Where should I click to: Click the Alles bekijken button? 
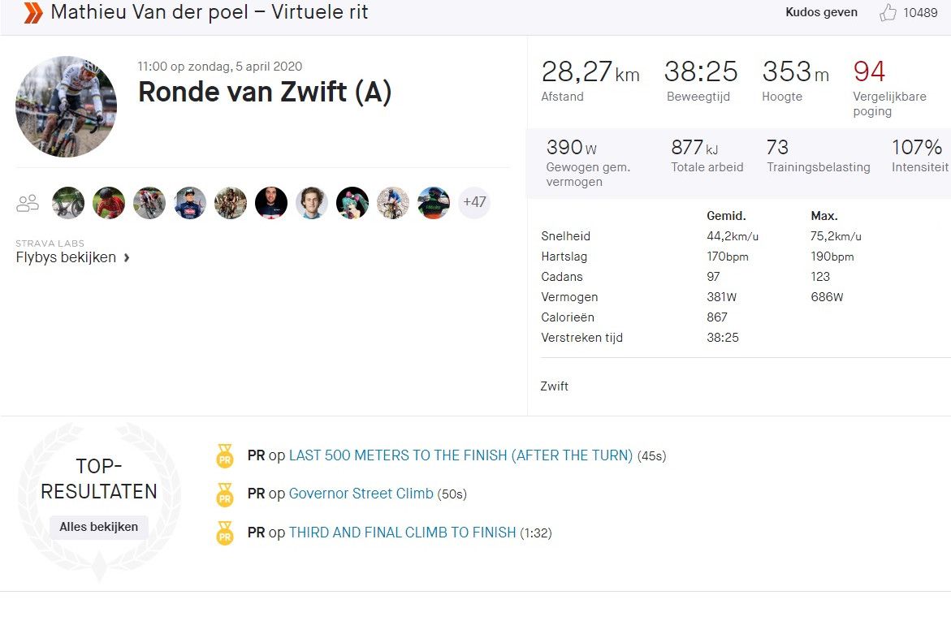(x=98, y=526)
